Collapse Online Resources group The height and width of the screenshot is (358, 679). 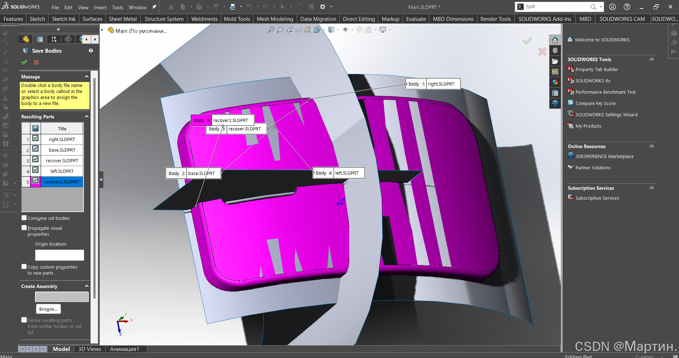(x=652, y=146)
